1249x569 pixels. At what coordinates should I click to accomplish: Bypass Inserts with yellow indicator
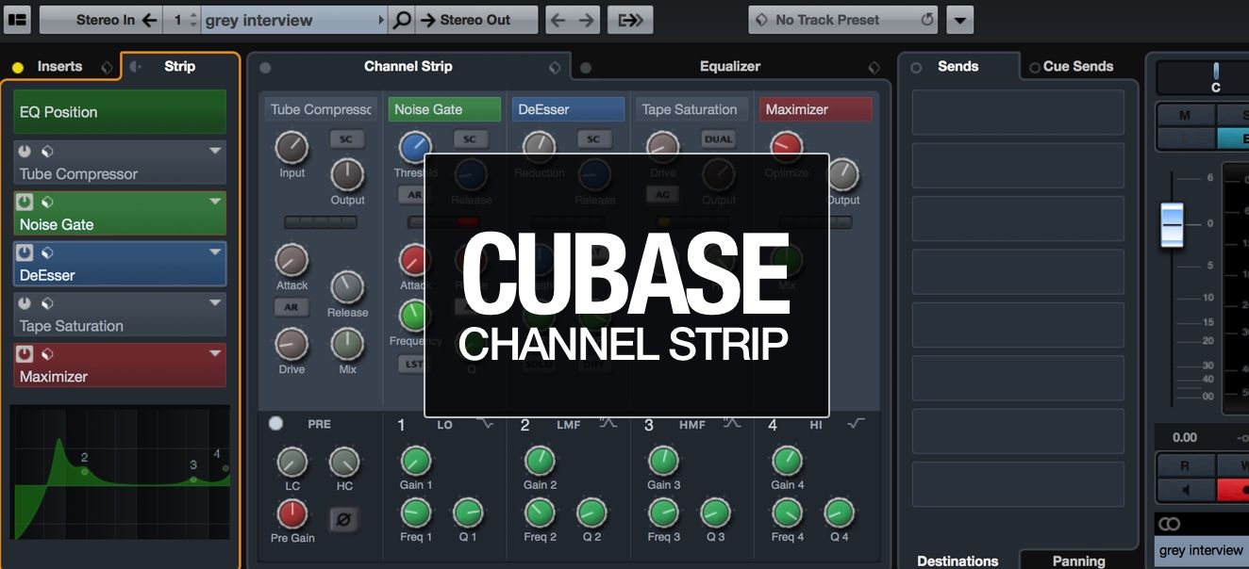(18, 68)
